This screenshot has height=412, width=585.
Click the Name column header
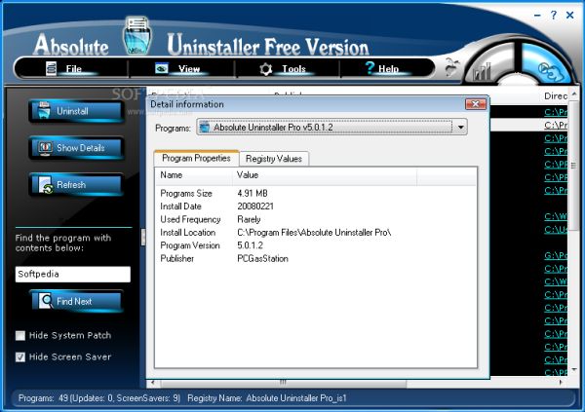[x=193, y=175]
